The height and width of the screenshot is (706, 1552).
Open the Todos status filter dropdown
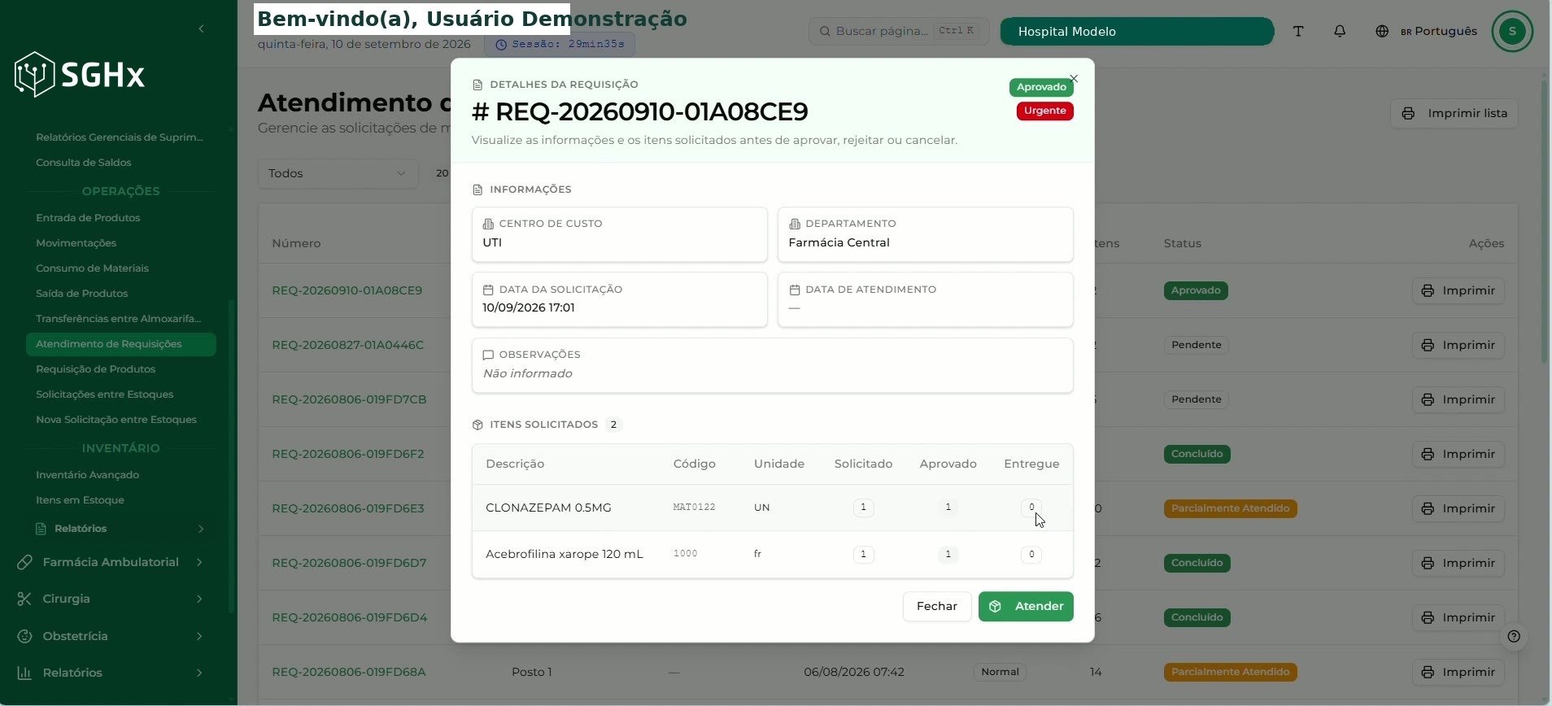tap(338, 173)
